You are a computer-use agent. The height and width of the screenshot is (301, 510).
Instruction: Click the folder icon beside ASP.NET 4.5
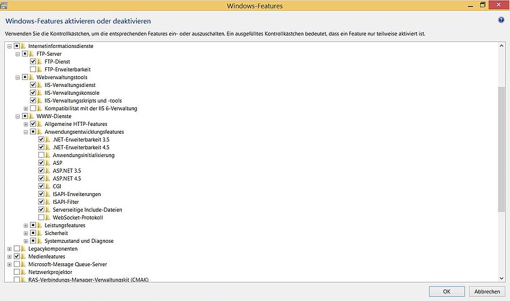[x=48, y=179]
